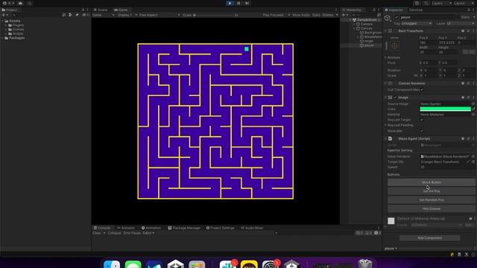Screen dimensions: 477x268
Task: Toggle the player object's active checkbox
Action: pyautogui.click(x=397, y=17)
